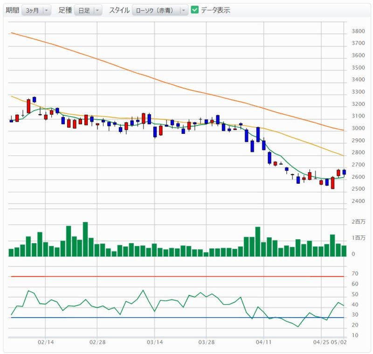The image size is (373, 354).
Task: Click the データ表示 label text
Action: pyautogui.click(x=215, y=10)
